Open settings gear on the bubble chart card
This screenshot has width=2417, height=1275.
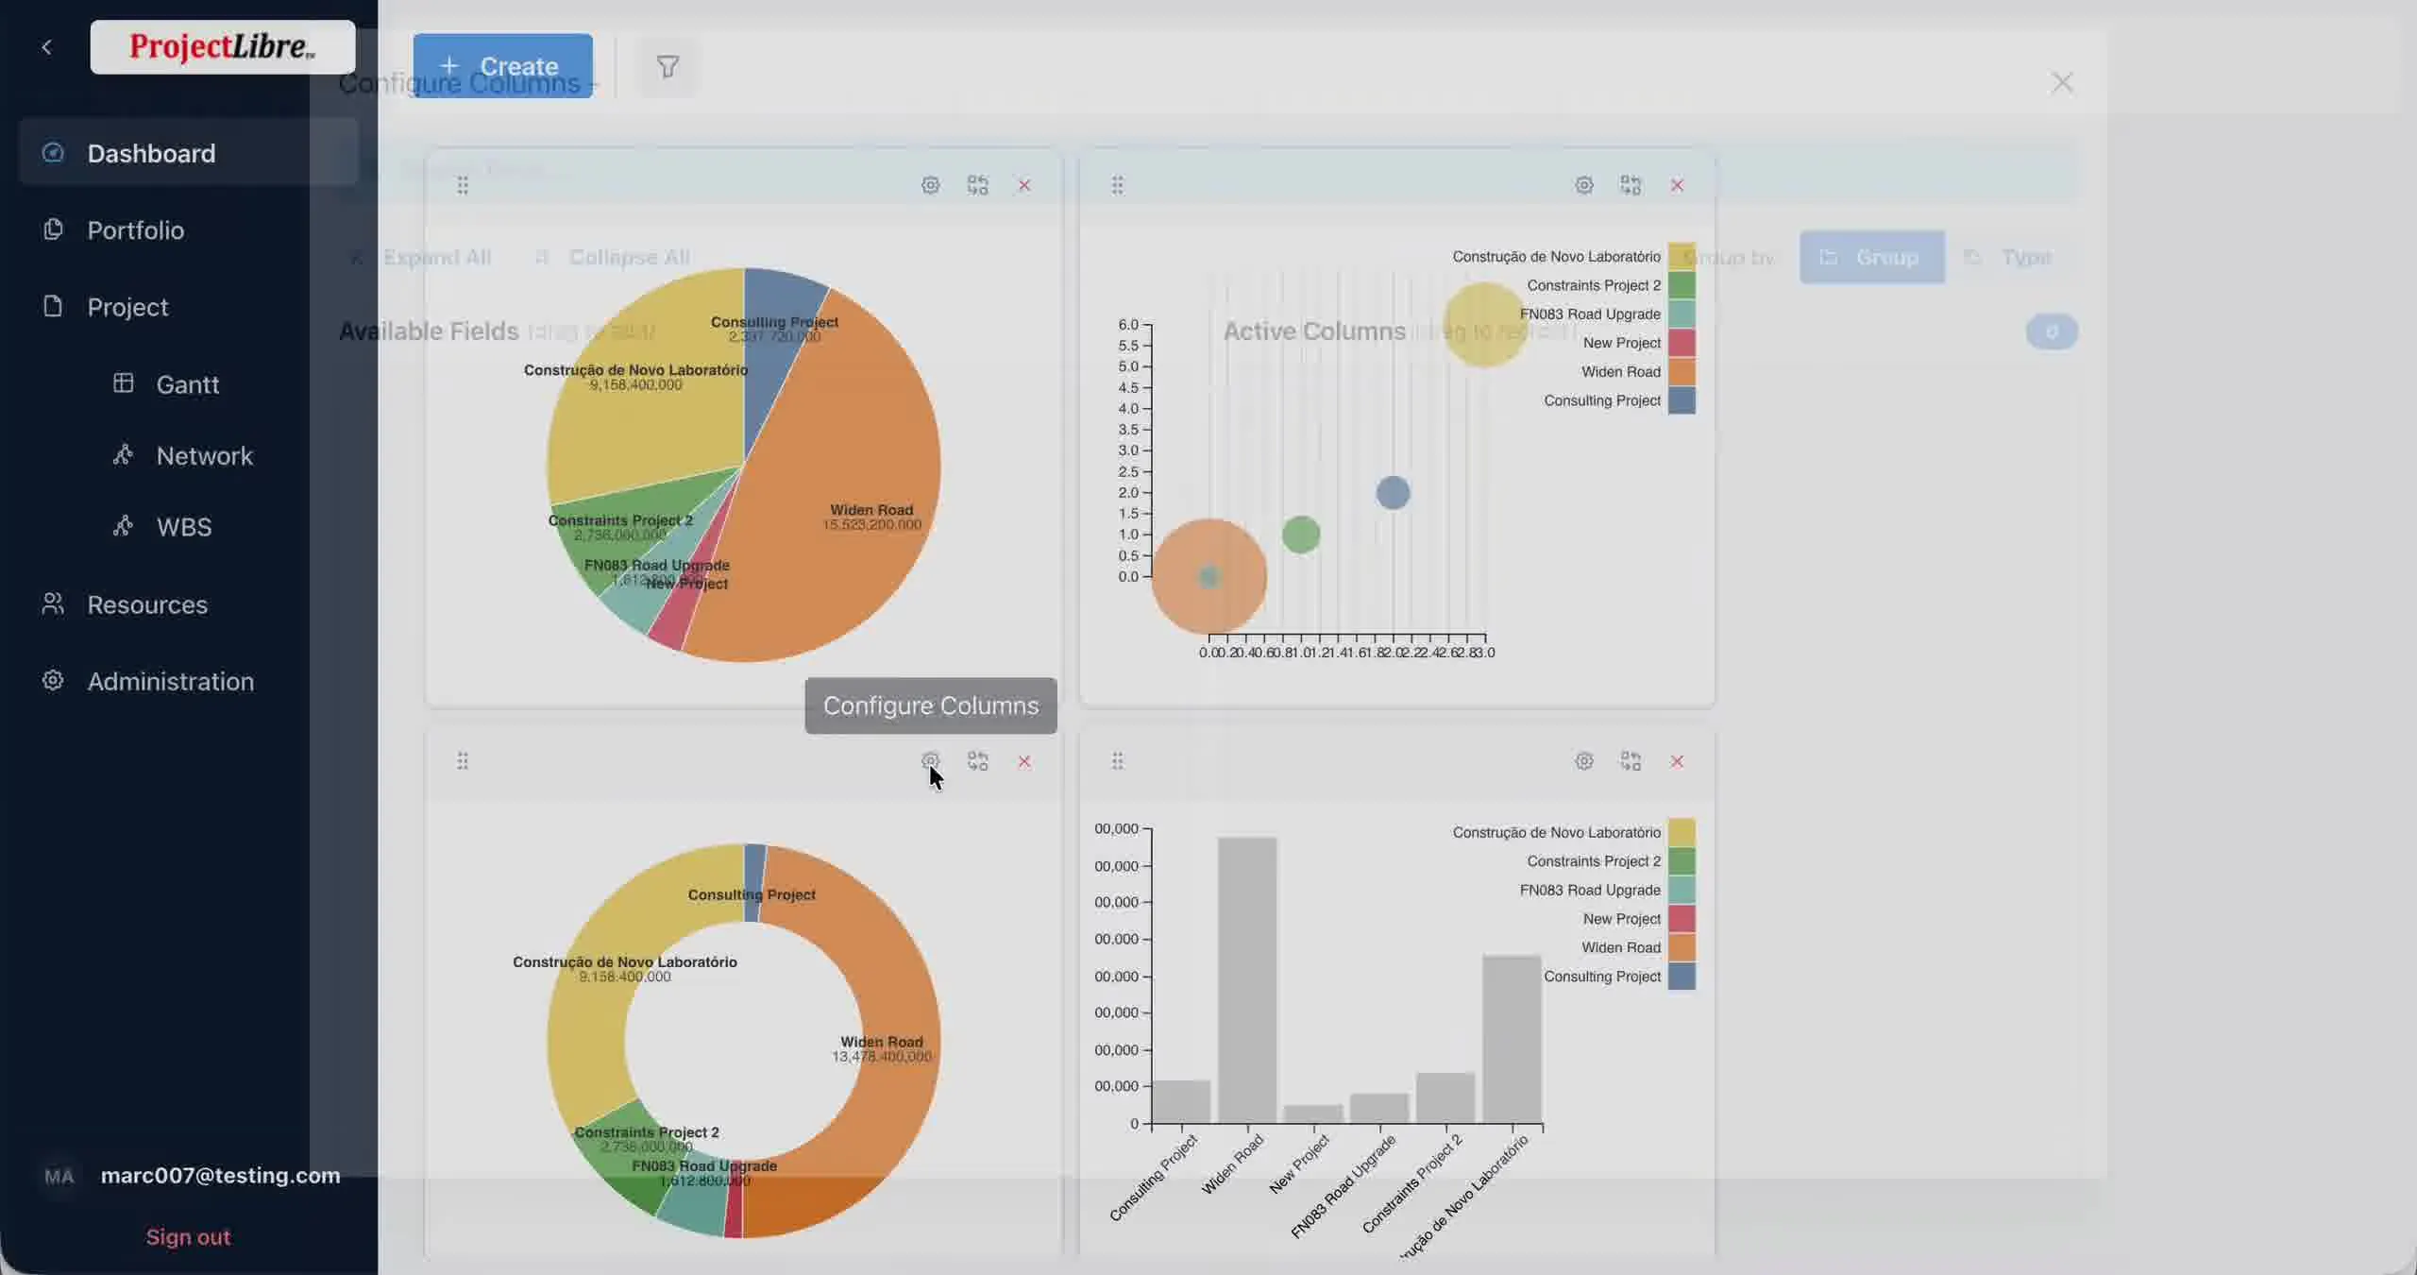pyautogui.click(x=1584, y=185)
